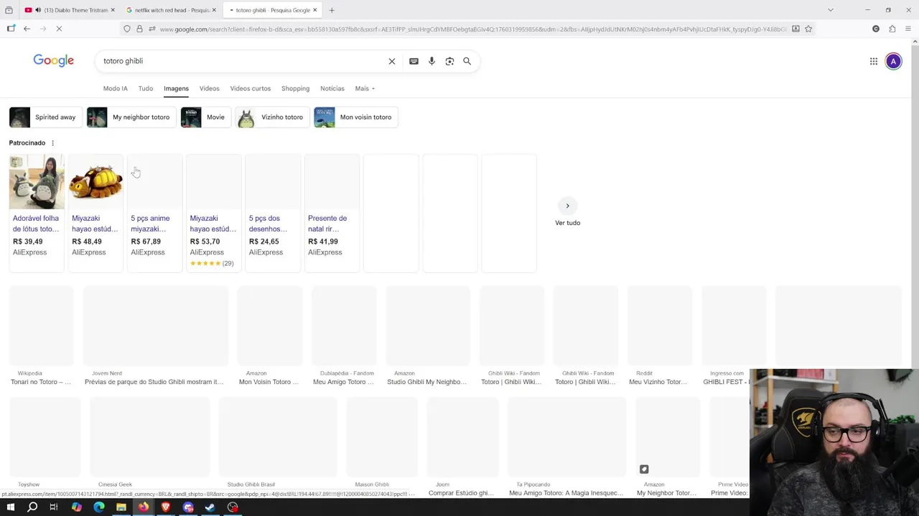
Task: Click the Google logo
Action: [x=54, y=61]
